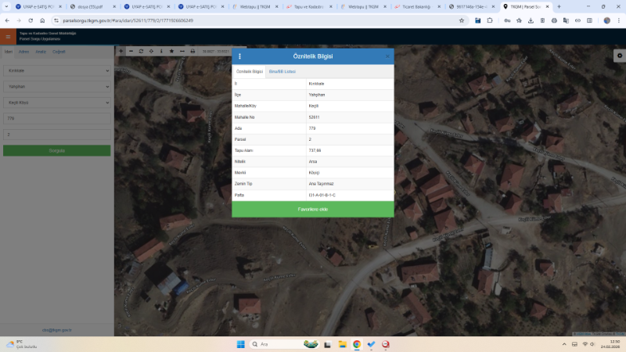Open Windows Start menu on taskbar
626x352 pixels.
(x=240, y=344)
